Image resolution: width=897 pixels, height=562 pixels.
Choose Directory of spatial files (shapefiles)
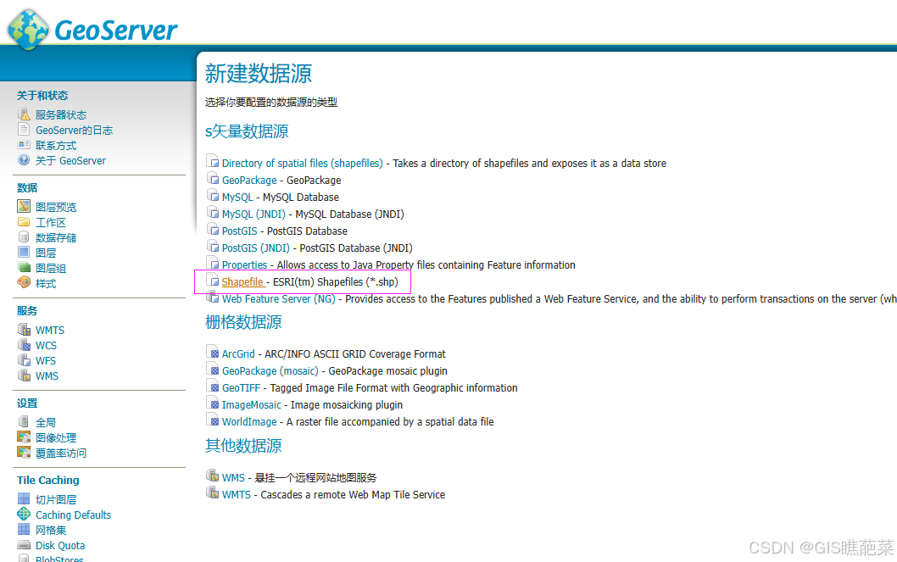pyautogui.click(x=302, y=163)
